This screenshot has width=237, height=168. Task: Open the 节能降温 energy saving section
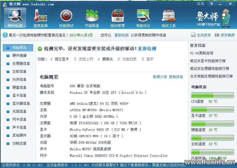[x=92, y=18]
